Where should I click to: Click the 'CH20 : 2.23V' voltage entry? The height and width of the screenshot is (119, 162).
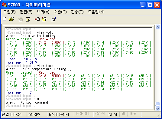tap(137, 52)
